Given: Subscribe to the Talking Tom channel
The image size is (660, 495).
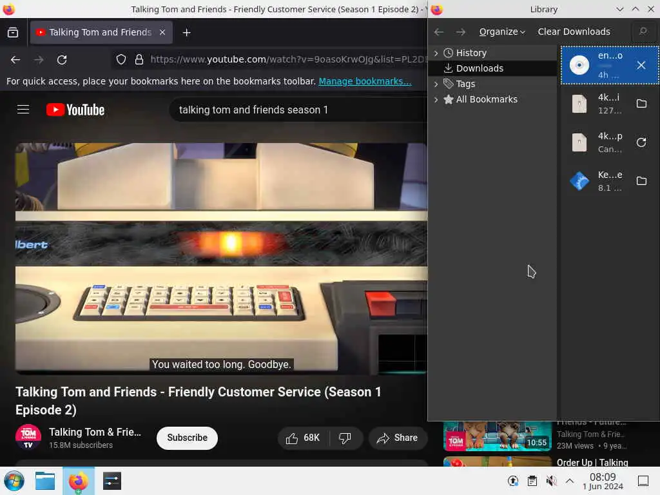Looking at the screenshot, I should coord(187,438).
